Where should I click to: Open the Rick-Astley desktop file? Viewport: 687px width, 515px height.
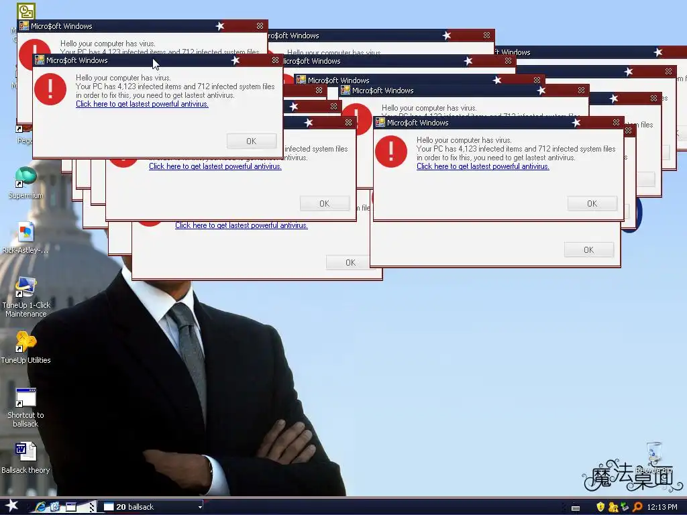point(25,238)
